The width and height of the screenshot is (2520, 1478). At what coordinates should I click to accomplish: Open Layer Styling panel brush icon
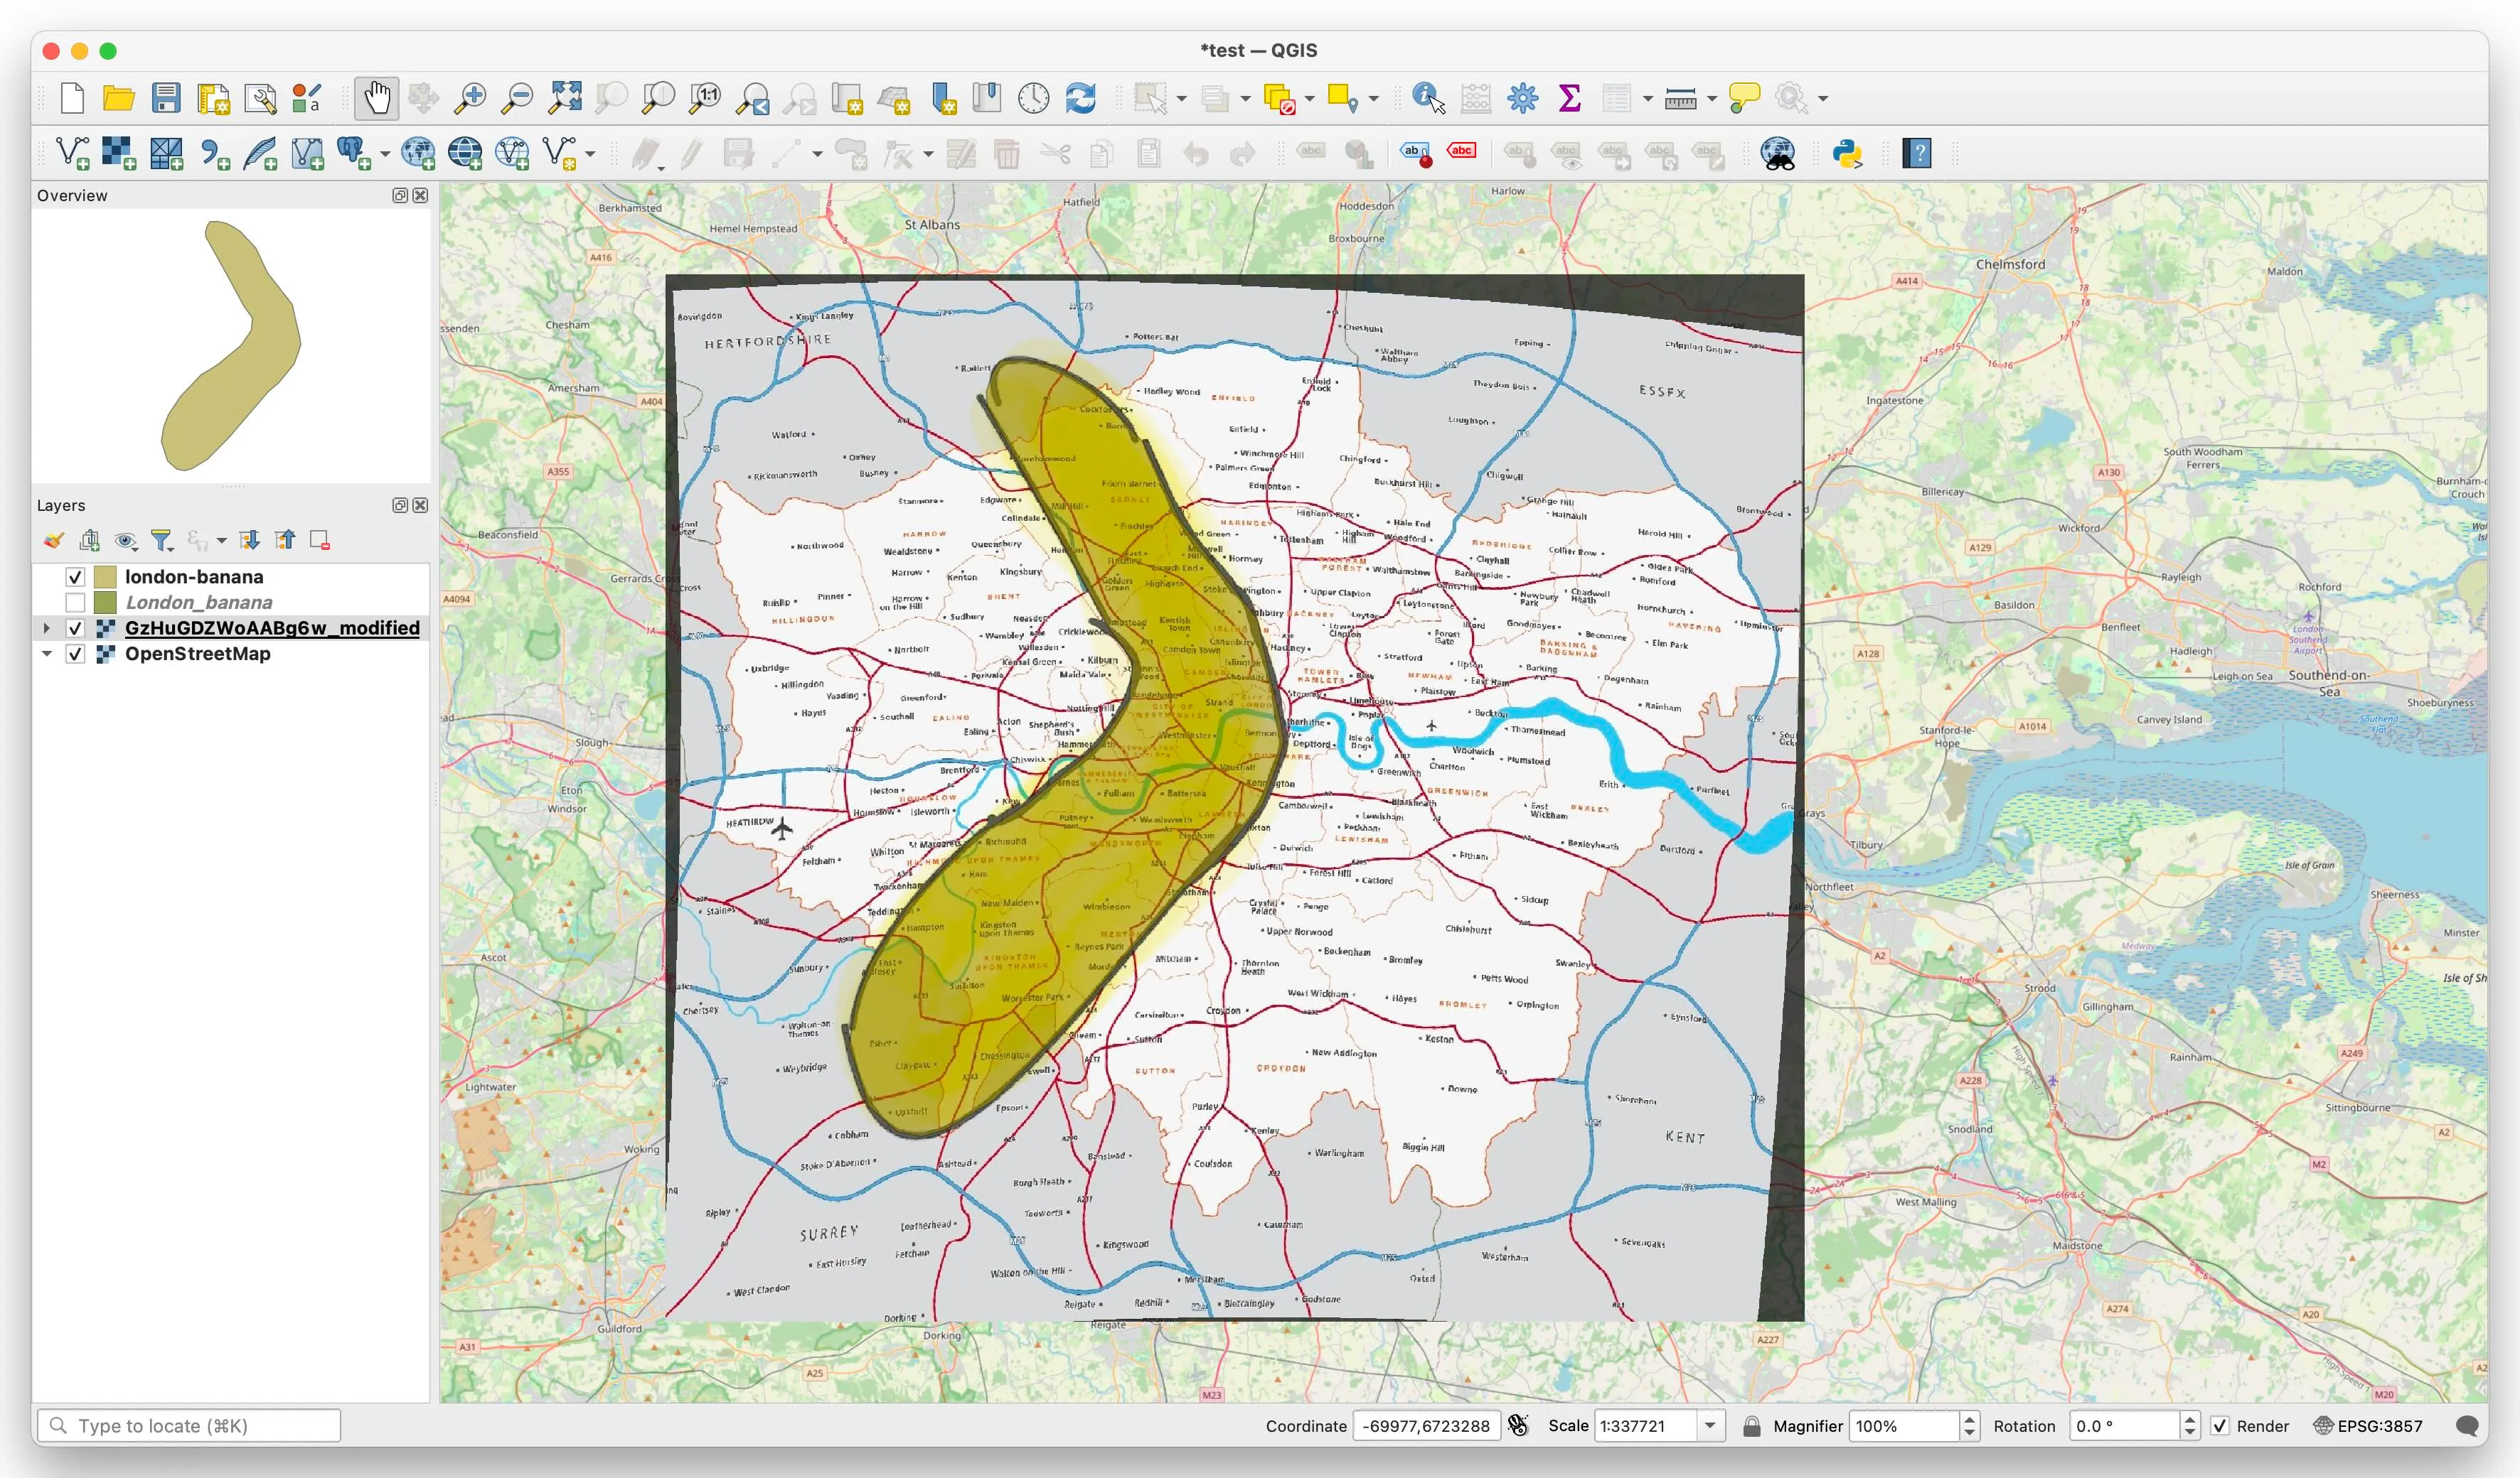pos(54,541)
